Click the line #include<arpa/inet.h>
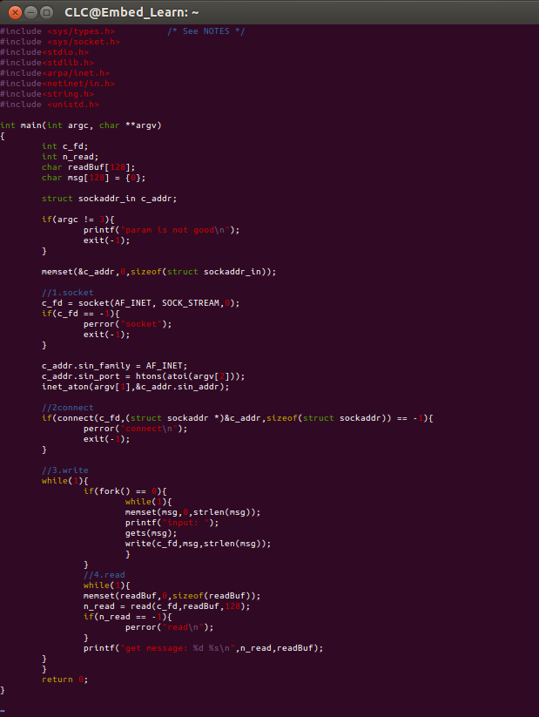Viewport: 539px width, 717px height. (55, 73)
